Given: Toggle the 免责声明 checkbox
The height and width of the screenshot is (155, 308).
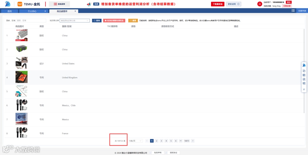Looking at the screenshot, I should click(x=150, y=153).
